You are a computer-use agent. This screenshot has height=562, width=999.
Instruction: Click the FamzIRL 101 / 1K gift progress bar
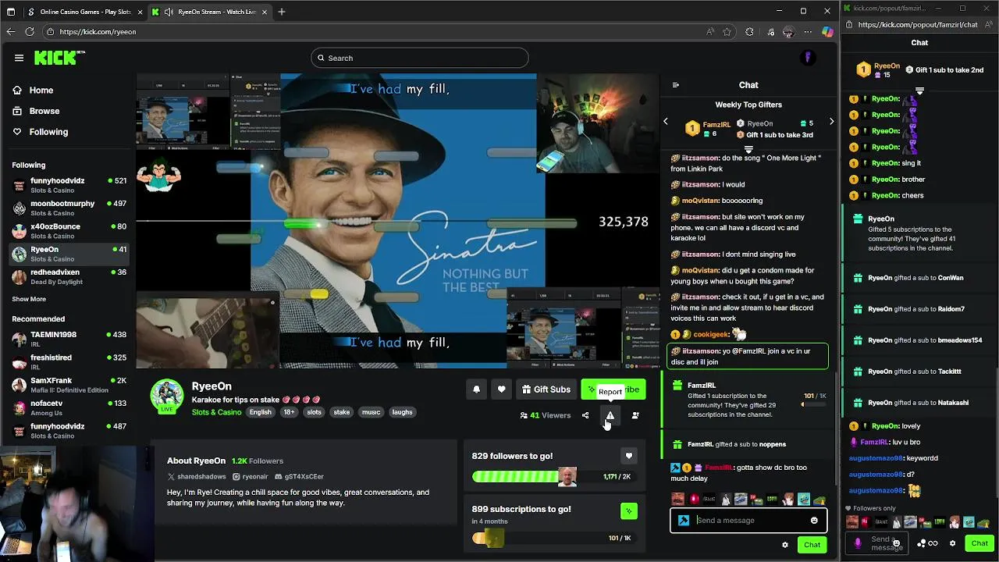click(814, 404)
